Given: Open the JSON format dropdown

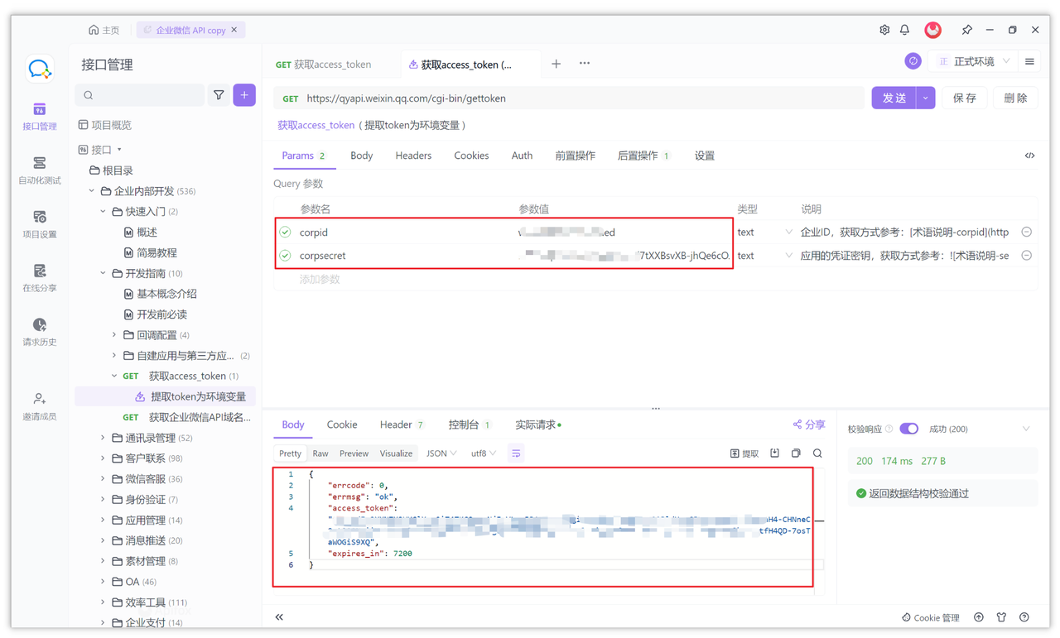Looking at the screenshot, I should click(x=441, y=453).
